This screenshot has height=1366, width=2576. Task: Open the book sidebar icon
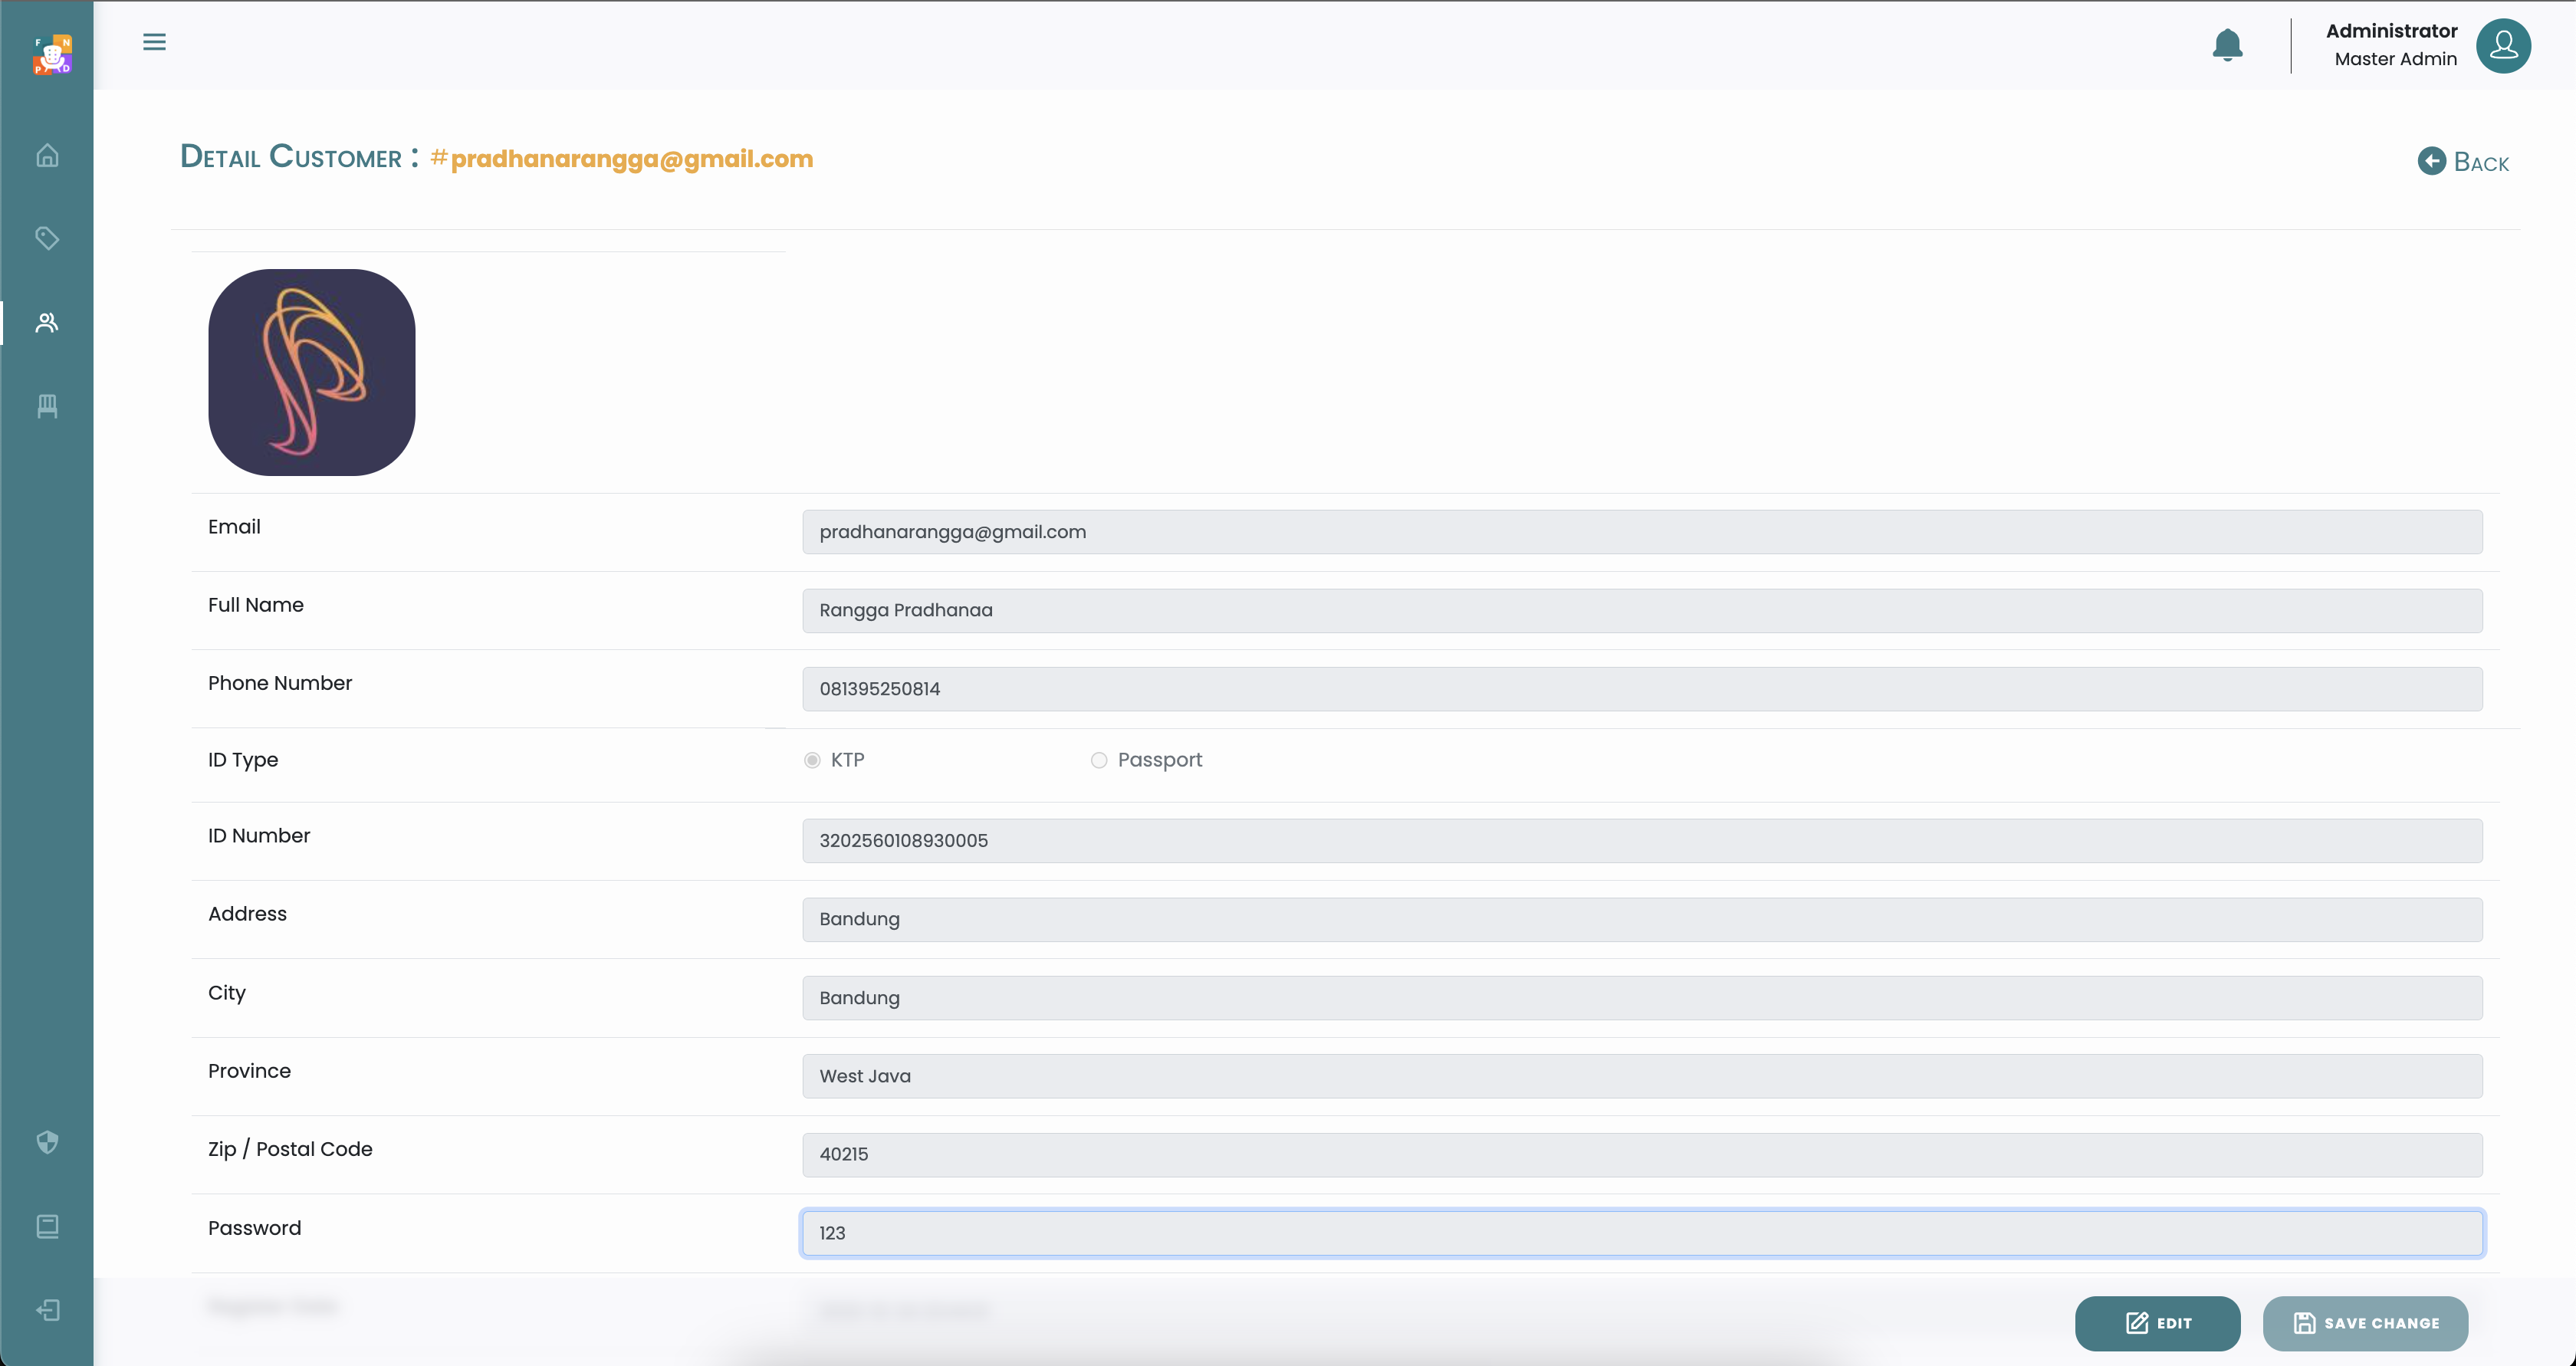click(47, 1226)
